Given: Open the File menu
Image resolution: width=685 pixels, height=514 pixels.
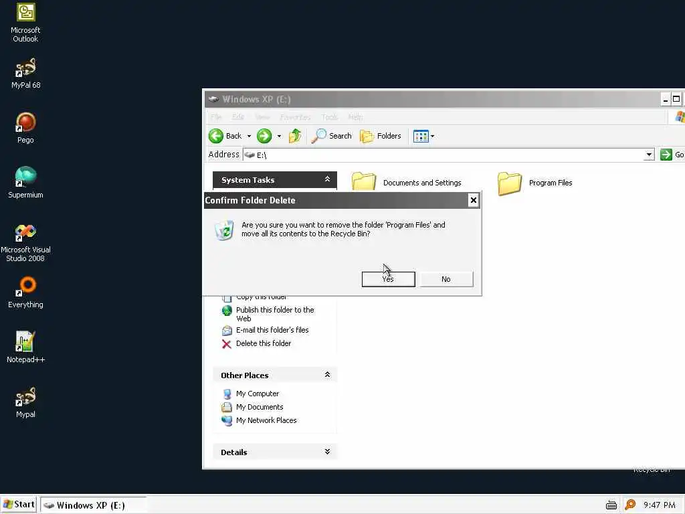Looking at the screenshot, I should [x=216, y=117].
